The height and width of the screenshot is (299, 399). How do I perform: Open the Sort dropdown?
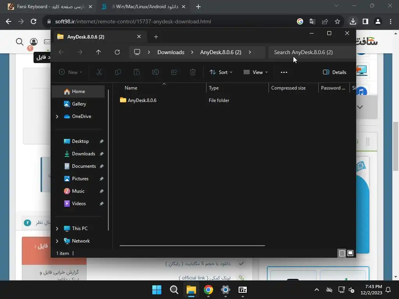tap(221, 72)
